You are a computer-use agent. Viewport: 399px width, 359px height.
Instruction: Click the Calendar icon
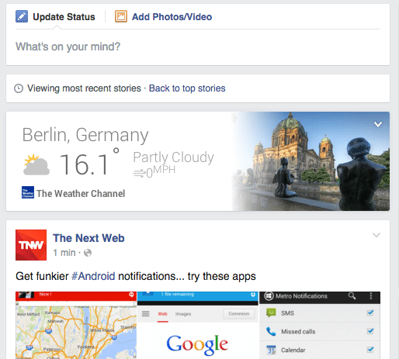coord(271,350)
